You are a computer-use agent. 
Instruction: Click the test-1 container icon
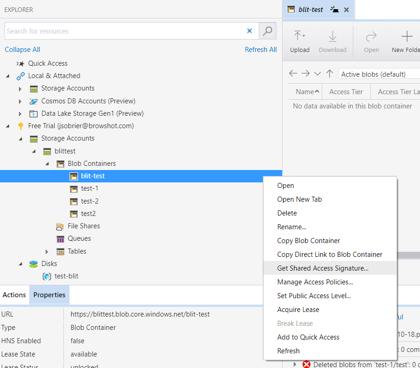point(74,189)
